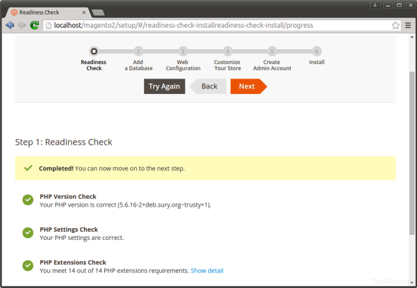Select step 3 Web Configuration

(183, 51)
